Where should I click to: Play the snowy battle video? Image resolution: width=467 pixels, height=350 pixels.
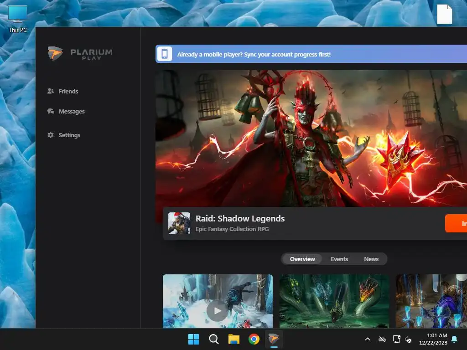[x=218, y=311]
